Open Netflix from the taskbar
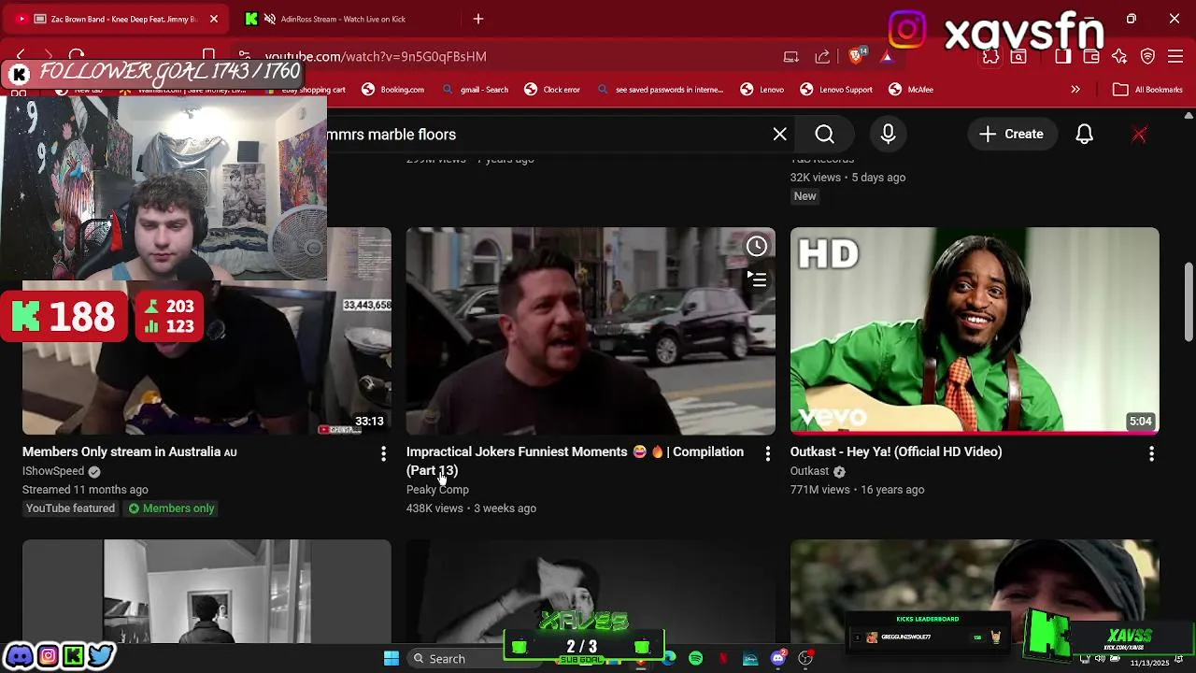1196x673 pixels. tap(723, 659)
